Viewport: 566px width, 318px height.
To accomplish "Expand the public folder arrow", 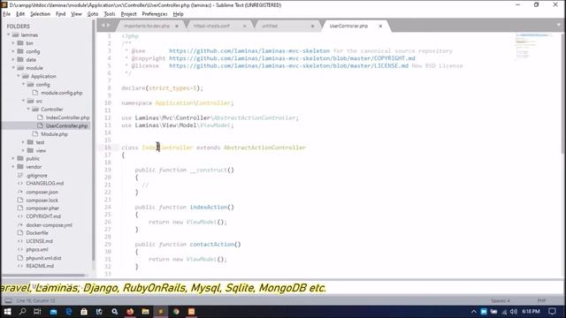I will (x=13, y=159).
